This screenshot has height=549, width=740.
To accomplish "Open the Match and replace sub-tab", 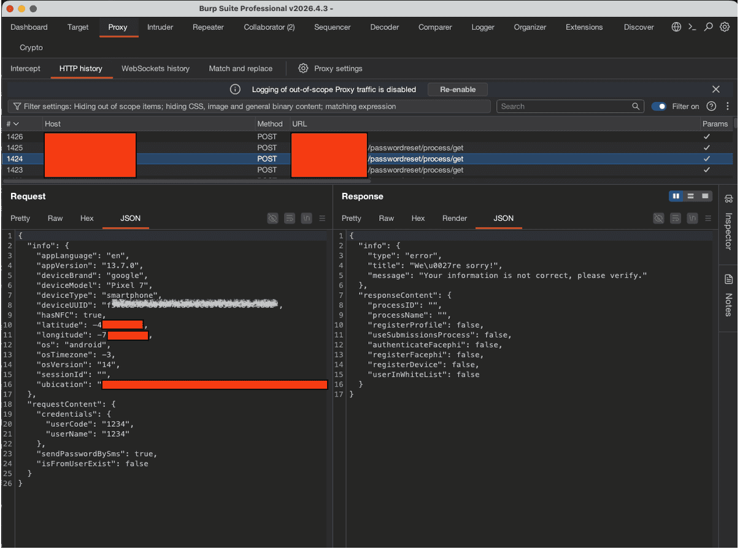I will point(241,68).
